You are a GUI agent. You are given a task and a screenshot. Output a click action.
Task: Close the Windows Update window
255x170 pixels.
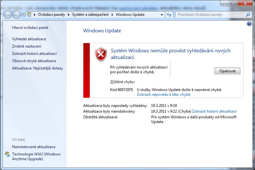pyautogui.click(x=245, y=3)
